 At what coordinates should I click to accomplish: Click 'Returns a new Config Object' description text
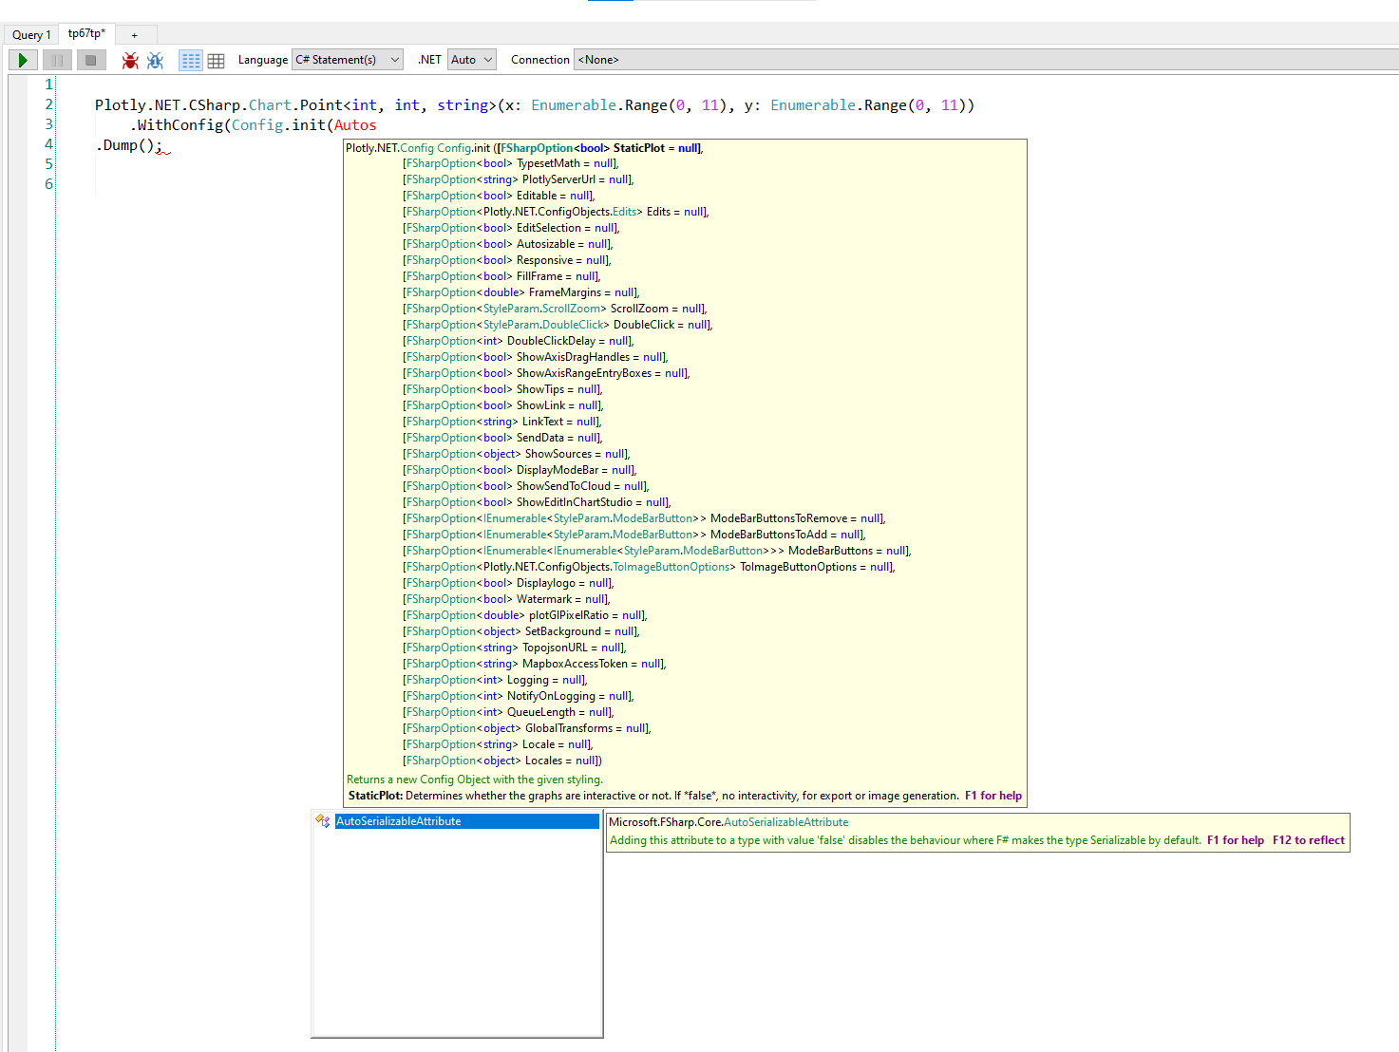(x=475, y=780)
